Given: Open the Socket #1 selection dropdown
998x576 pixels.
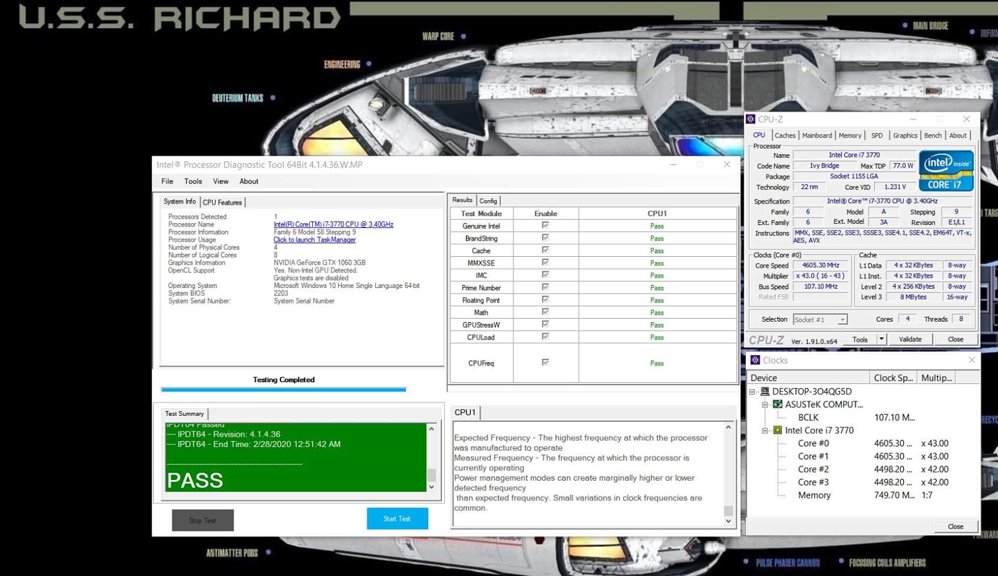Looking at the screenshot, I should click(843, 319).
